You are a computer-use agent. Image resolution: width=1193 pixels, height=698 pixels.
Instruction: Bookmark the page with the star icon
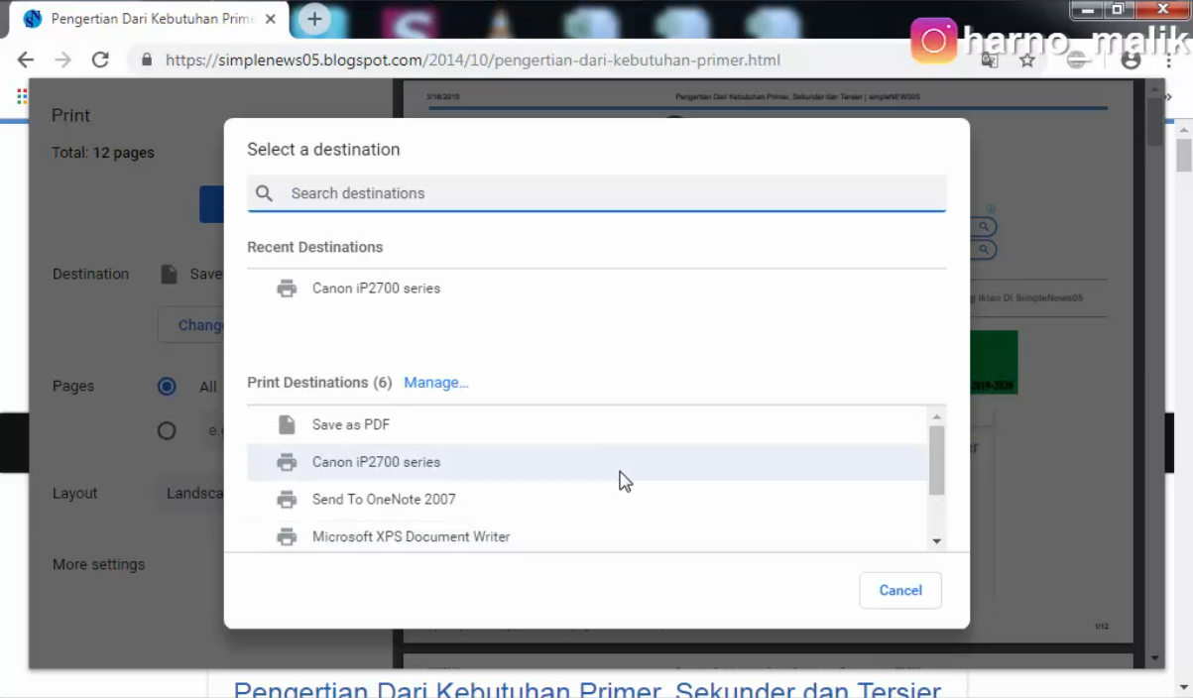(1027, 59)
